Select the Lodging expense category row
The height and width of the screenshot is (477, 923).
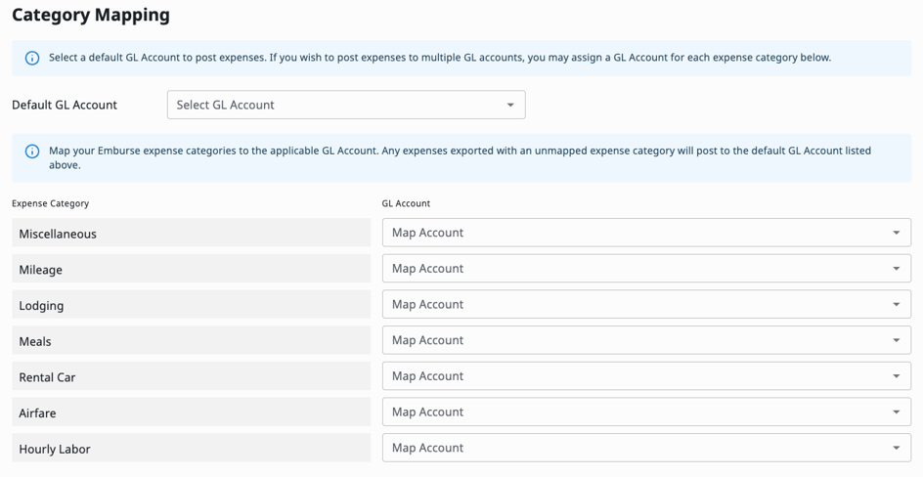click(192, 305)
